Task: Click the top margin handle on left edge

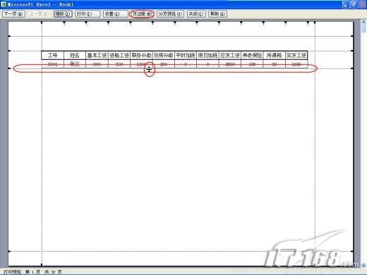Action: 9,51
